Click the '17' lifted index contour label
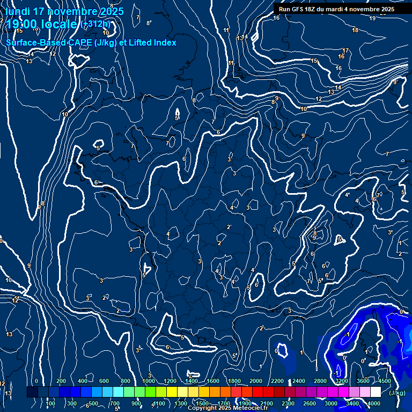The width and height of the screenshot is (412, 412). [x=346, y=50]
